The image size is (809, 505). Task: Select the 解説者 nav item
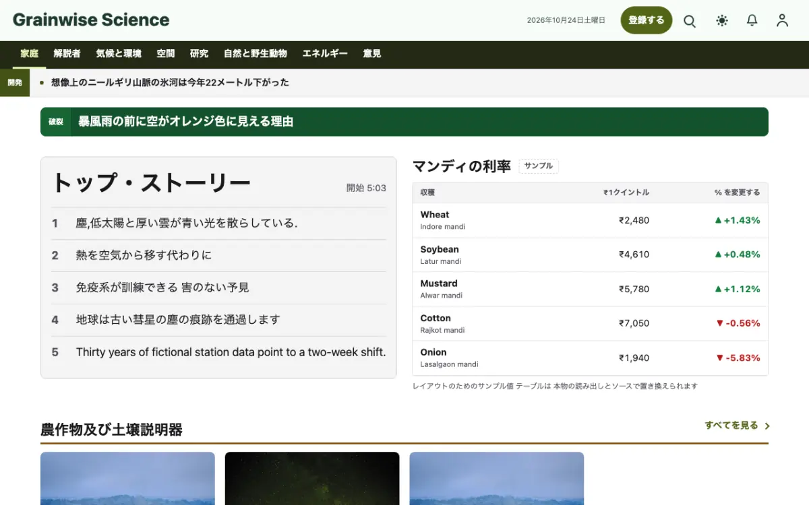tap(67, 54)
